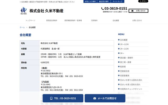The width and height of the screenshot is (168, 105).
Task: Open 1R〜1LDK sidebar link
Action: [x=124, y=44]
